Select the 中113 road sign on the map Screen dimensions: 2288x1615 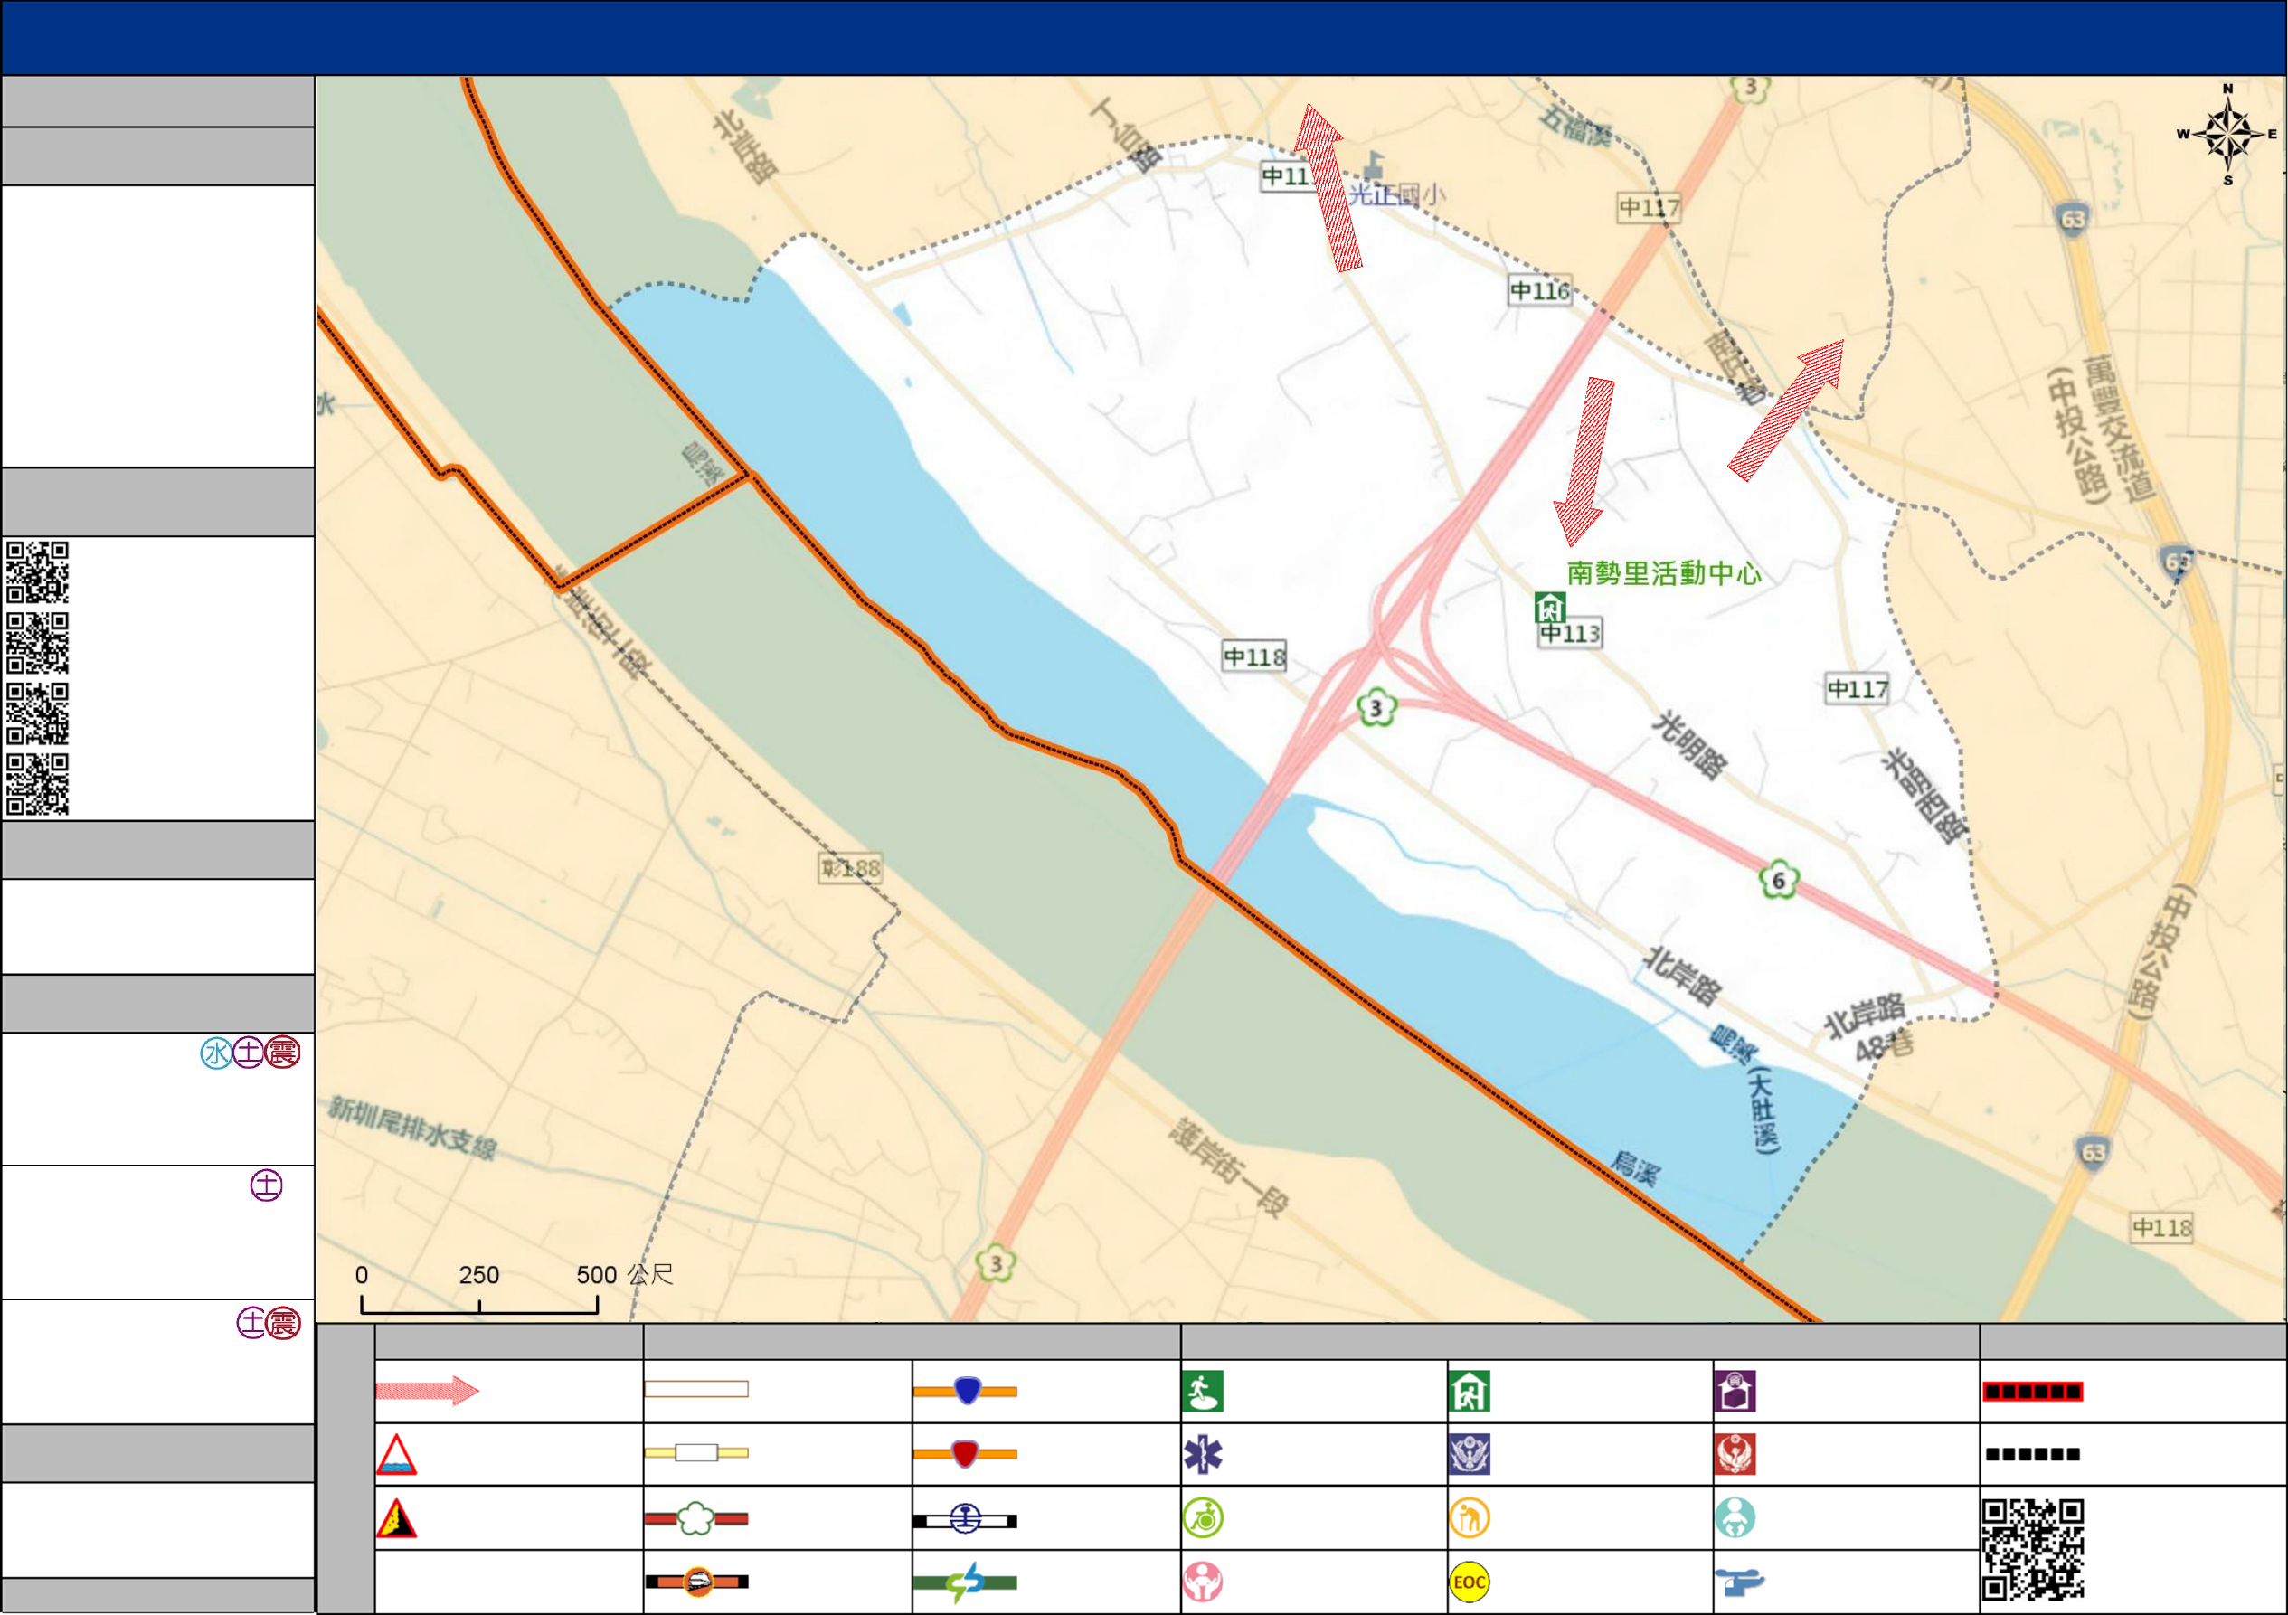pyautogui.click(x=1570, y=634)
